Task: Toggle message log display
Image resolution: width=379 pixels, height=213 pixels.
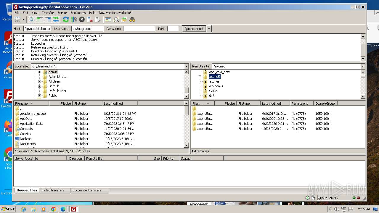Action: coord(32,20)
